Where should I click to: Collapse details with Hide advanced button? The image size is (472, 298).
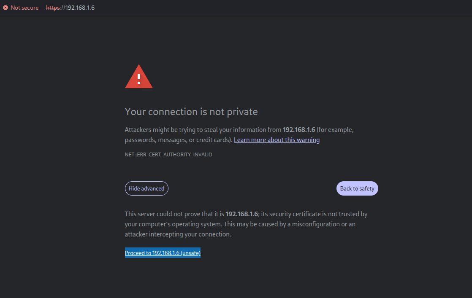[146, 188]
